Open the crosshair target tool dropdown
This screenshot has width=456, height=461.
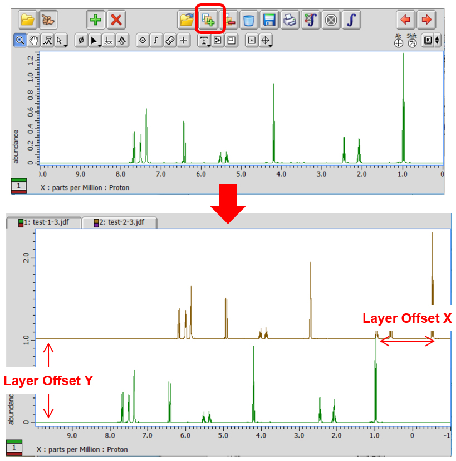coord(266,40)
